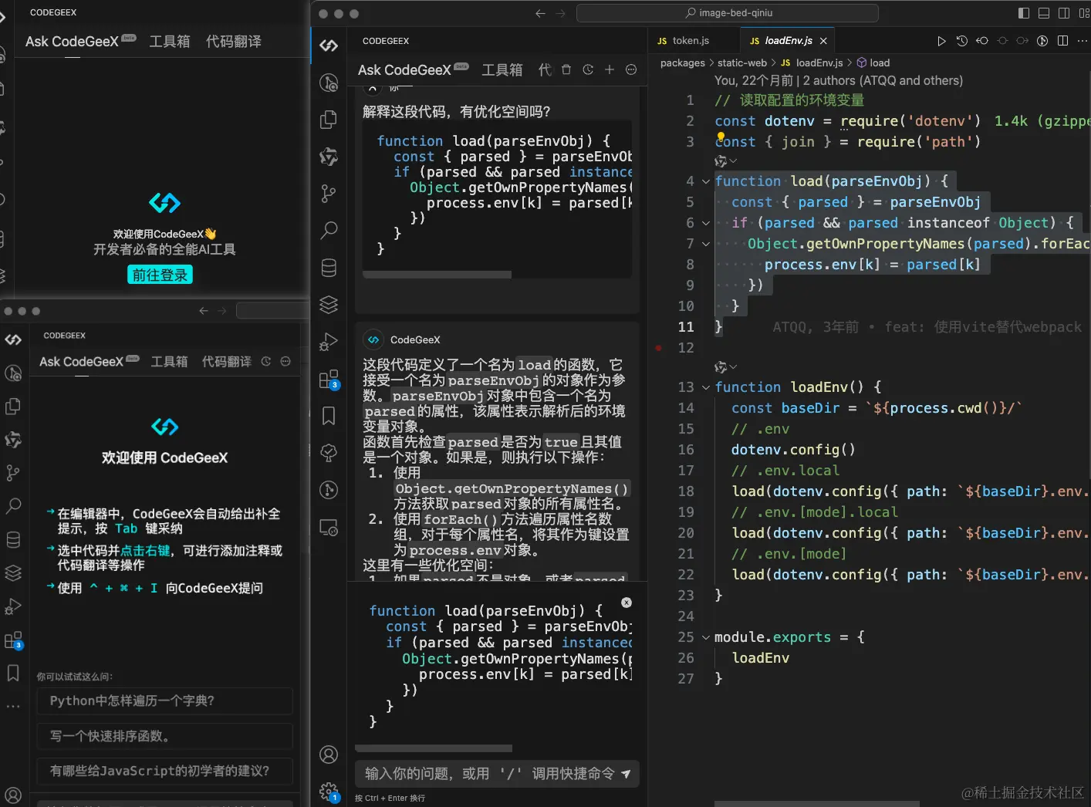This screenshot has width=1091, height=807.
Task: Choose suggestion about JavaScript beginners
Action: pyautogui.click(x=165, y=771)
